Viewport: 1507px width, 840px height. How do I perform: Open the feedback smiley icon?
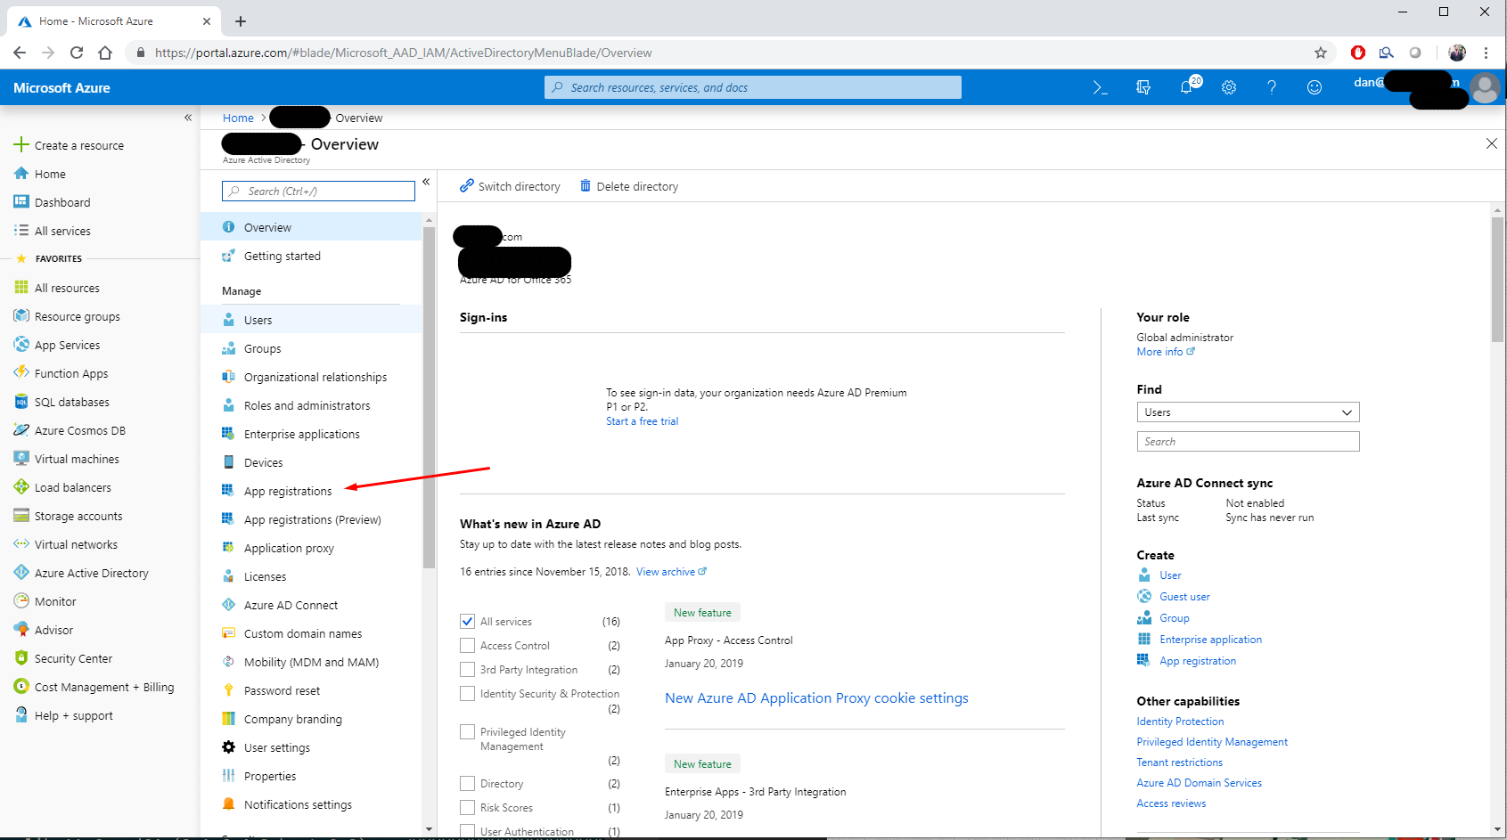(x=1315, y=87)
